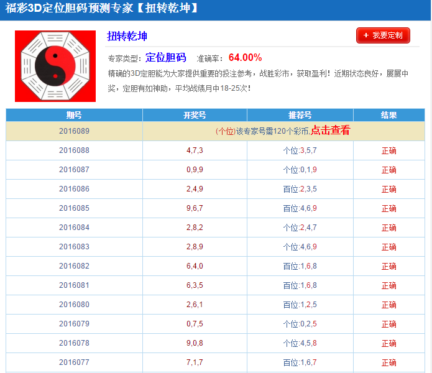The height and width of the screenshot is (373, 432).
Task: Click winning number 6,3,5
Action: (x=195, y=286)
